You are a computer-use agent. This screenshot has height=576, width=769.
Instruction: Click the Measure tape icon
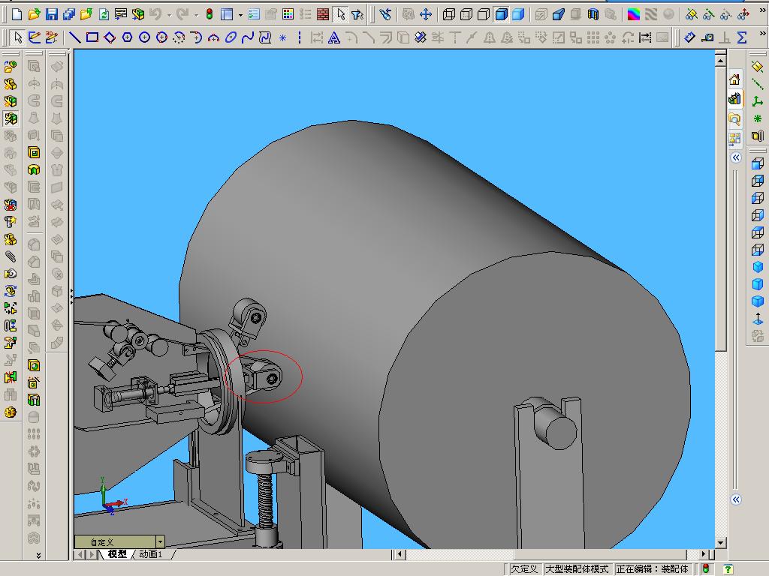click(x=707, y=37)
